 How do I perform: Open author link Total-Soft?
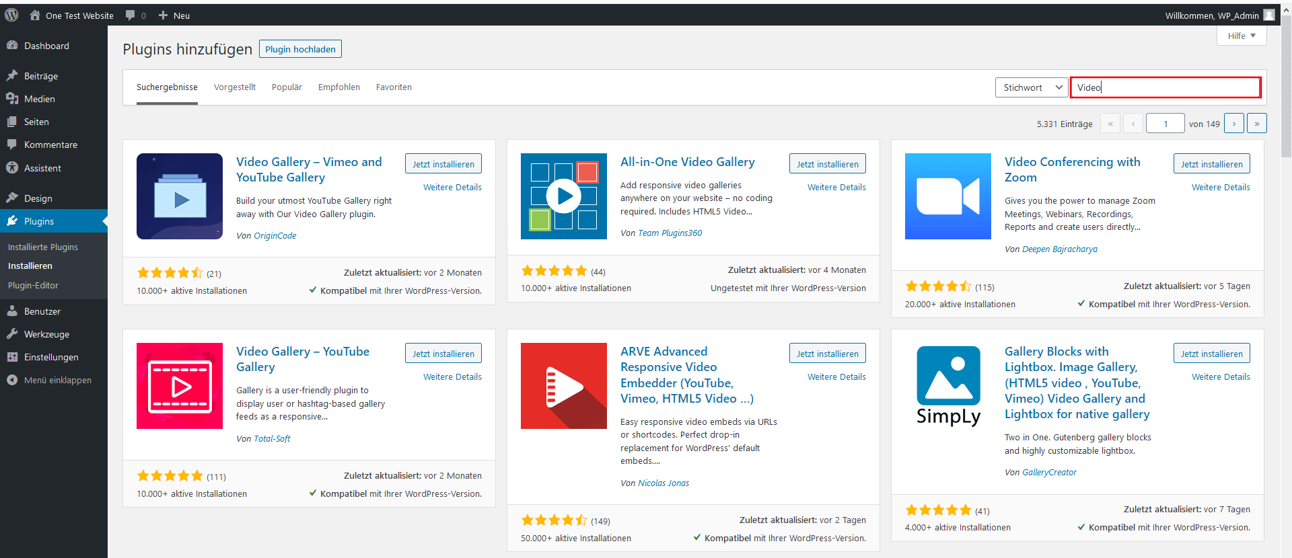(x=272, y=439)
